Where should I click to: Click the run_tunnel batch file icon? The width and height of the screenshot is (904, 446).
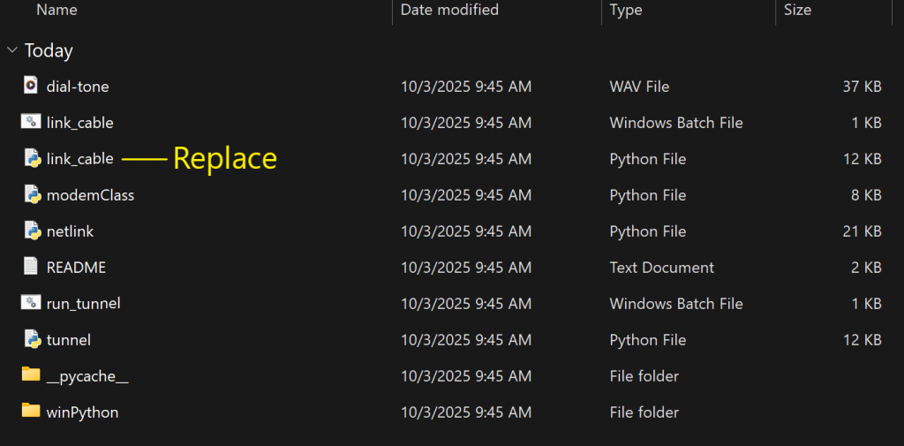click(x=31, y=303)
